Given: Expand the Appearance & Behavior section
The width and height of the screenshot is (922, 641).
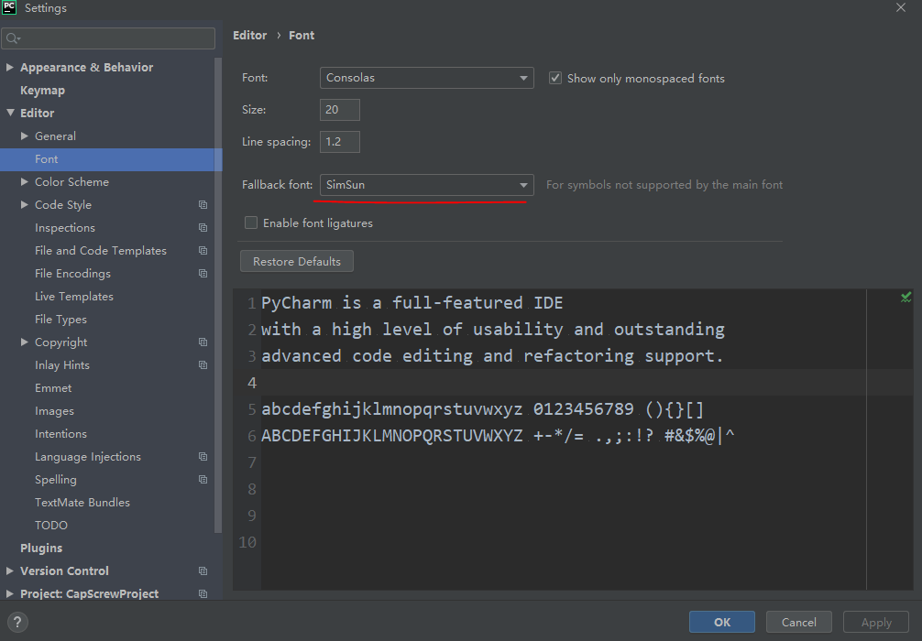Looking at the screenshot, I should coord(10,67).
